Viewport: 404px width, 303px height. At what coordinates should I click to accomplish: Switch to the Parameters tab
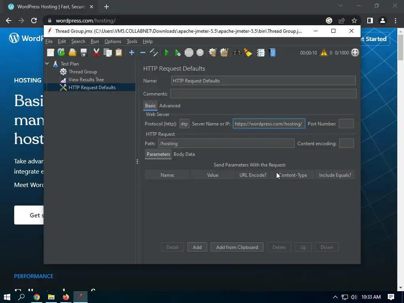pyautogui.click(x=158, y=154)
